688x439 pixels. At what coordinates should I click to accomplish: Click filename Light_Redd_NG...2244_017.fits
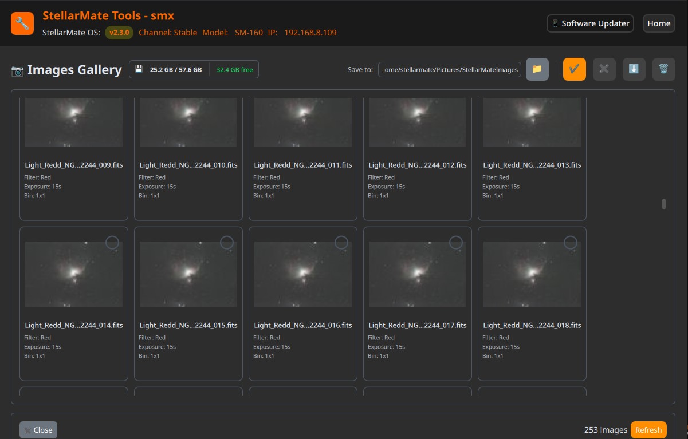pos(418,325)
